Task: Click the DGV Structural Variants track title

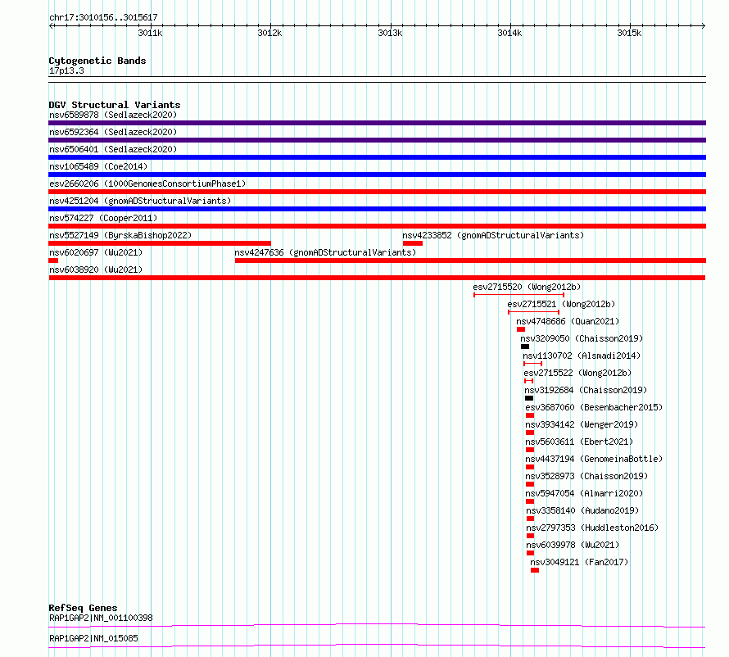Action: click(115, 105)
